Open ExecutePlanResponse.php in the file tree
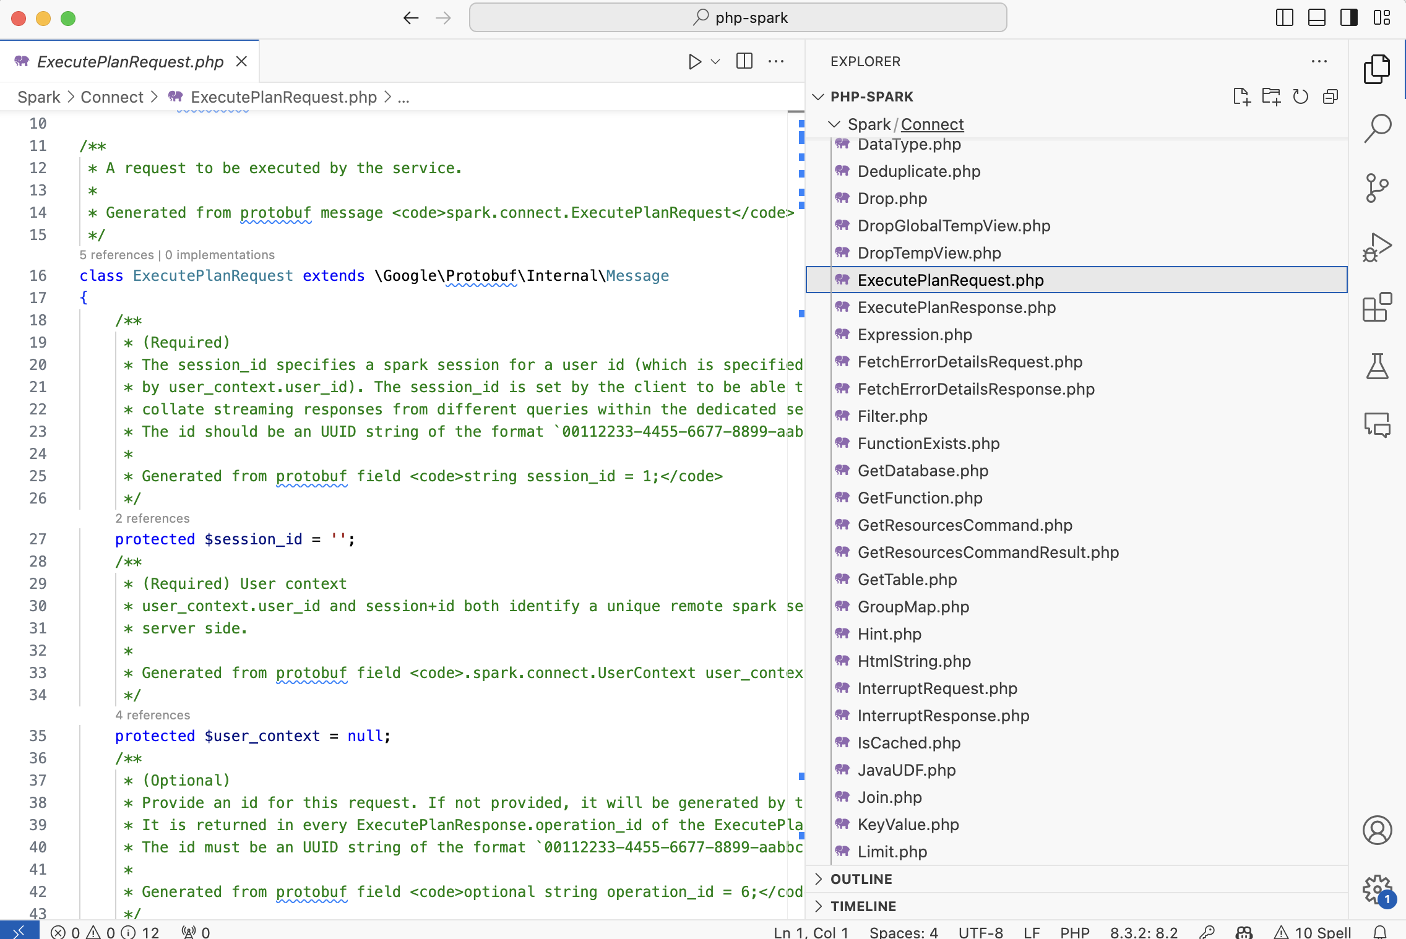This screenshot has height=939, width=1406. point(956,307)
